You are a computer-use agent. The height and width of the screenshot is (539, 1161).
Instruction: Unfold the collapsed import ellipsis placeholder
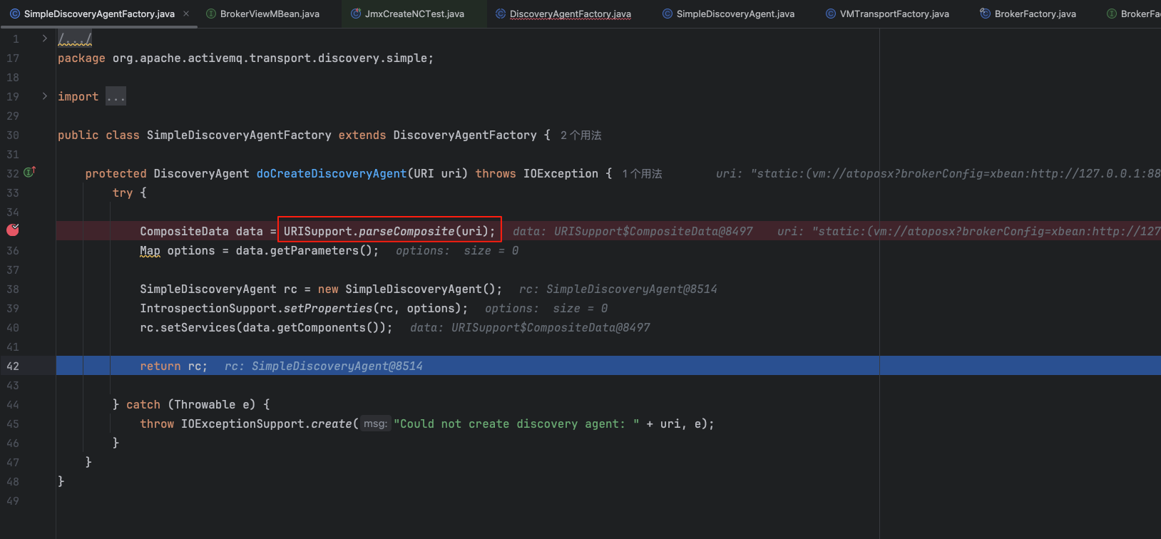[116, 96]
